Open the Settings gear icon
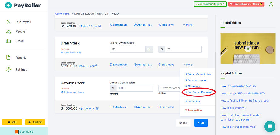The image size is (280, 135). (x=8, y=70)
